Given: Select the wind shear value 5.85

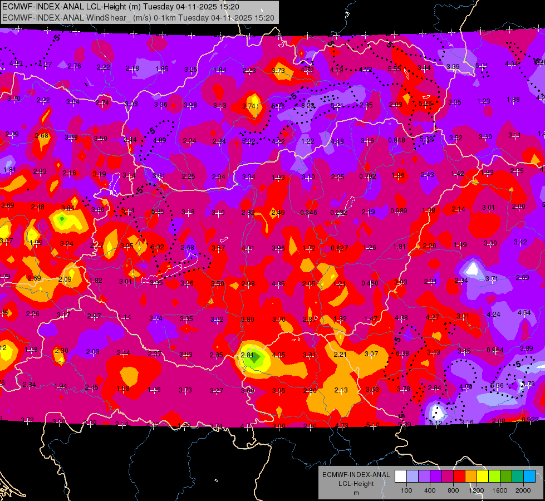Looking at the screenshot, I should 158,212.
